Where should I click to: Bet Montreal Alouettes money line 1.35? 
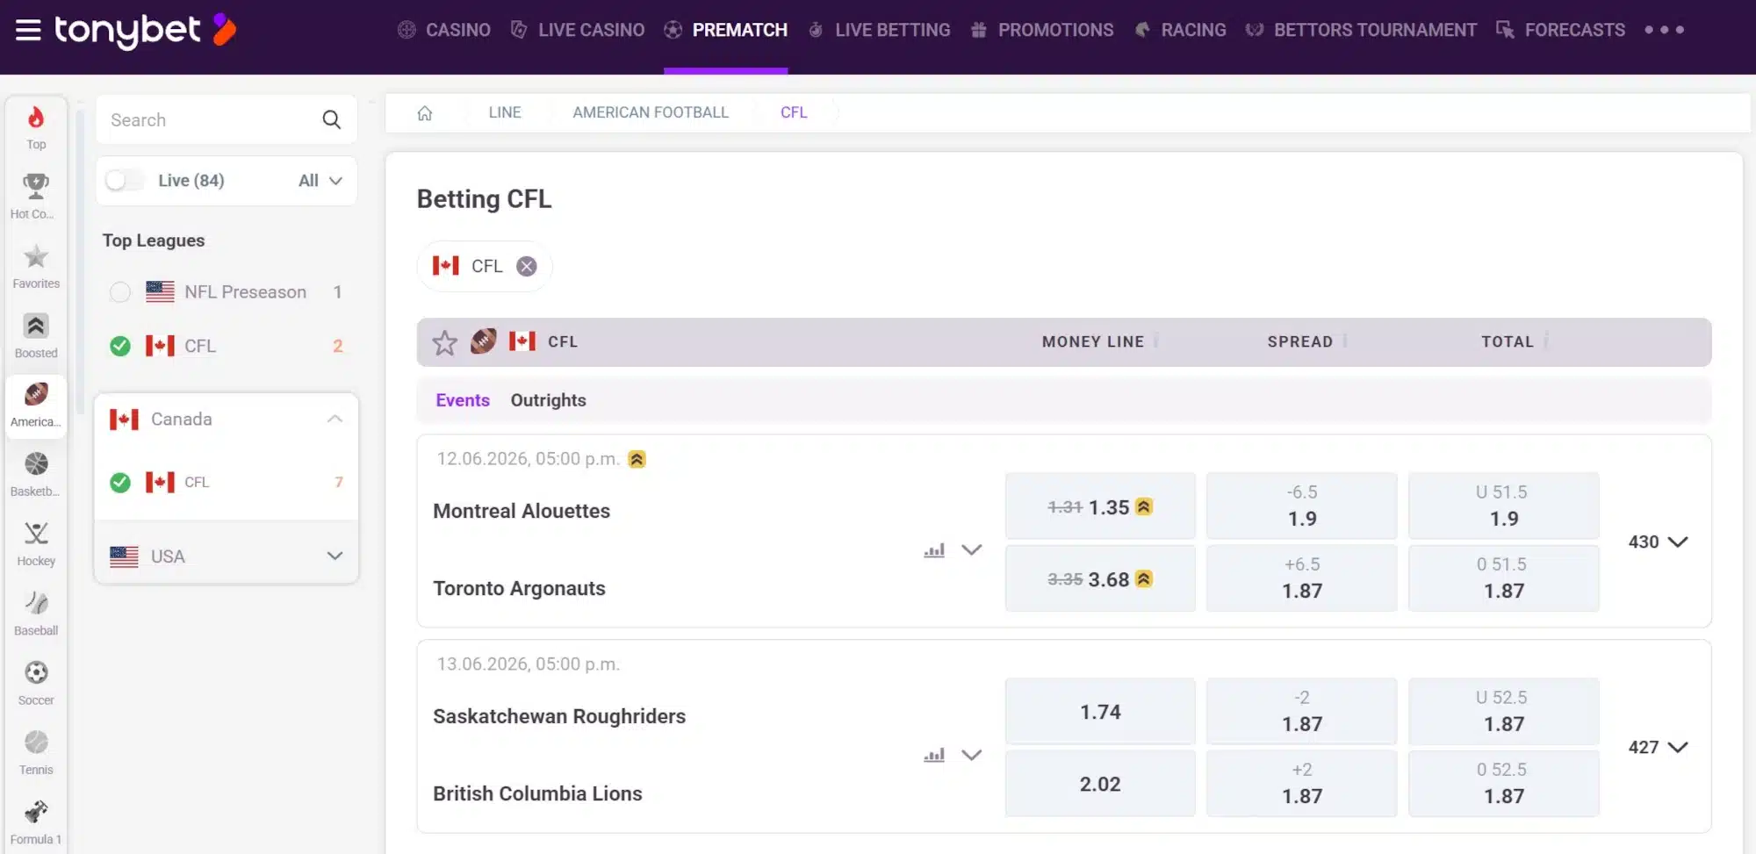[1100, 506]
